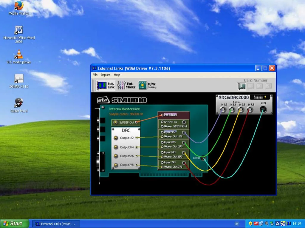Switch to the Ext. Mixer panel

click(x=126, y=86)
